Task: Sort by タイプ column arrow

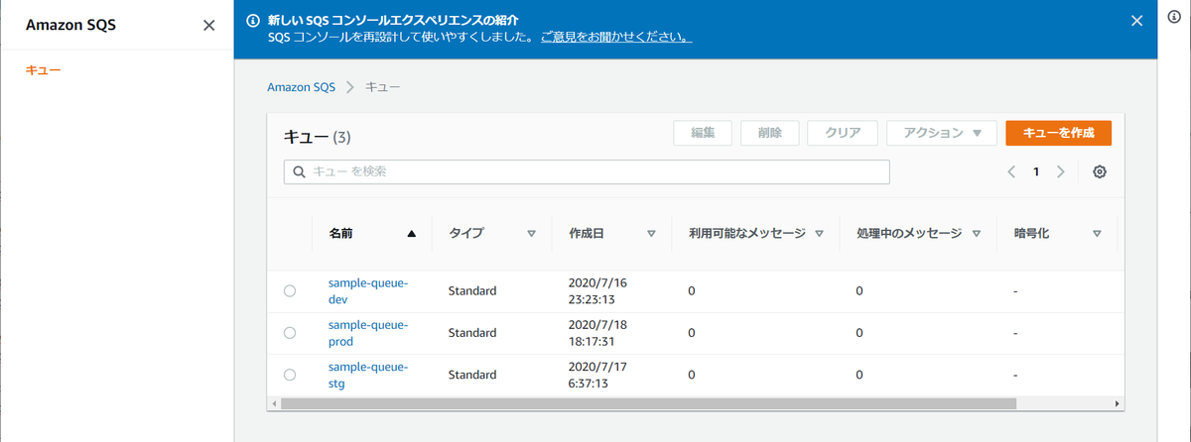Action: coord(531,234)
